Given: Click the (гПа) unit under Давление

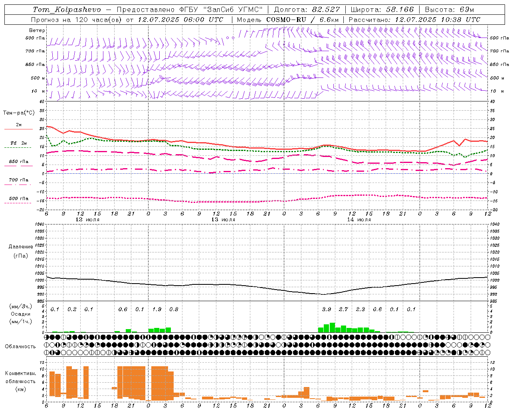Looking at the screenshot, I should coord(21,256).
